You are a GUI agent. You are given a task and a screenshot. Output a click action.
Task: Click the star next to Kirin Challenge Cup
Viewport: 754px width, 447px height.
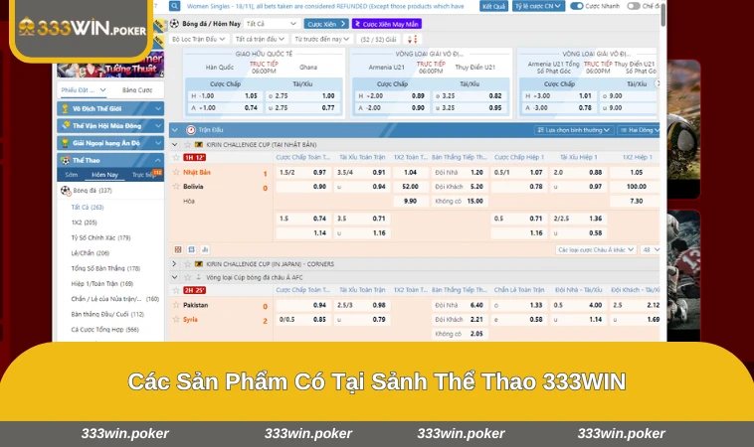pos(187,144)
